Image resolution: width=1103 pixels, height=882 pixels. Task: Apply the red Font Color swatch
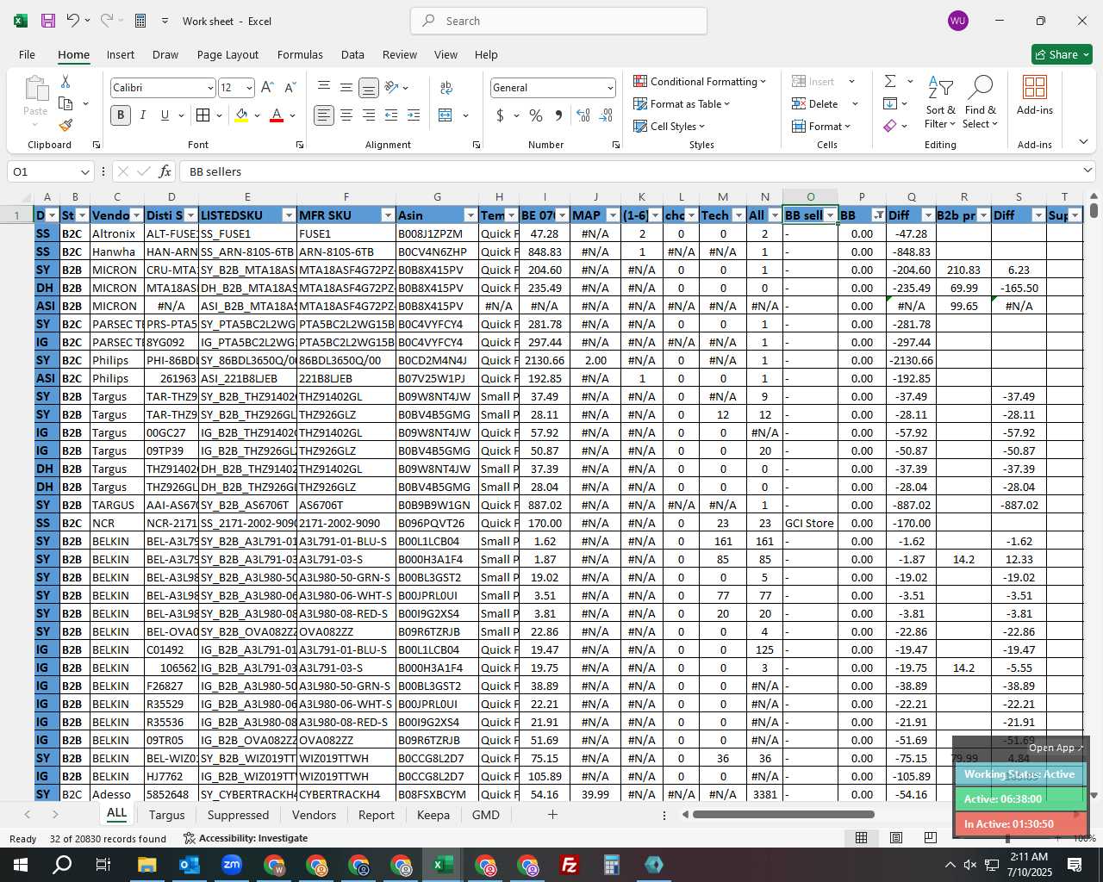(277, 115)
